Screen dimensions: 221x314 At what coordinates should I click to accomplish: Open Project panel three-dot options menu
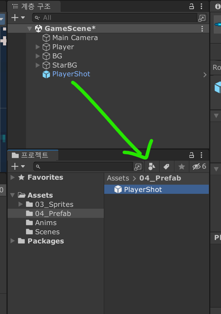pos(202,155)
